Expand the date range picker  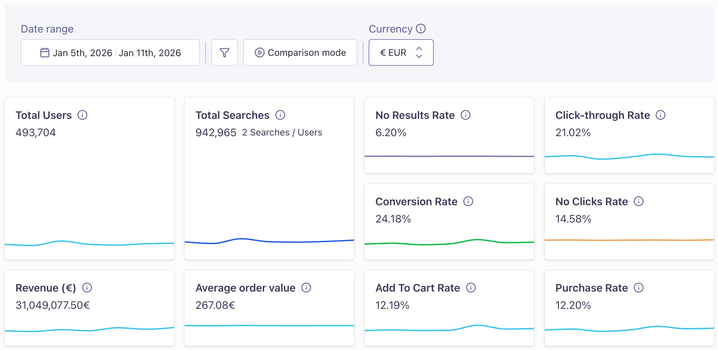pos(110,52)
